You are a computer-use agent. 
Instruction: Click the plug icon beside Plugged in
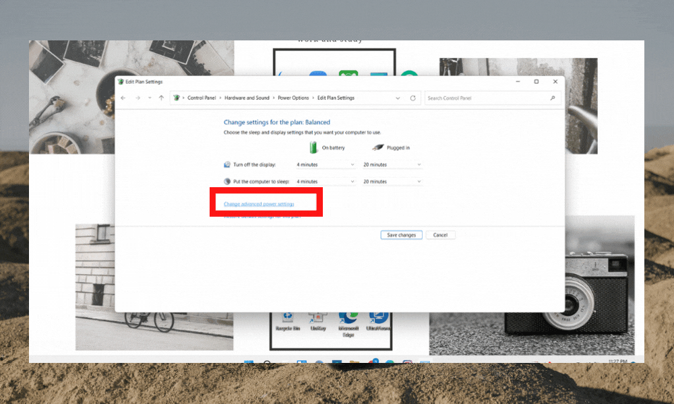378,146
